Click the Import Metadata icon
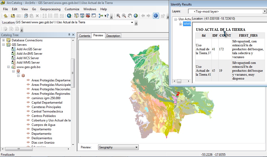Viewport: 267px width, 157px height. [17, 29]
